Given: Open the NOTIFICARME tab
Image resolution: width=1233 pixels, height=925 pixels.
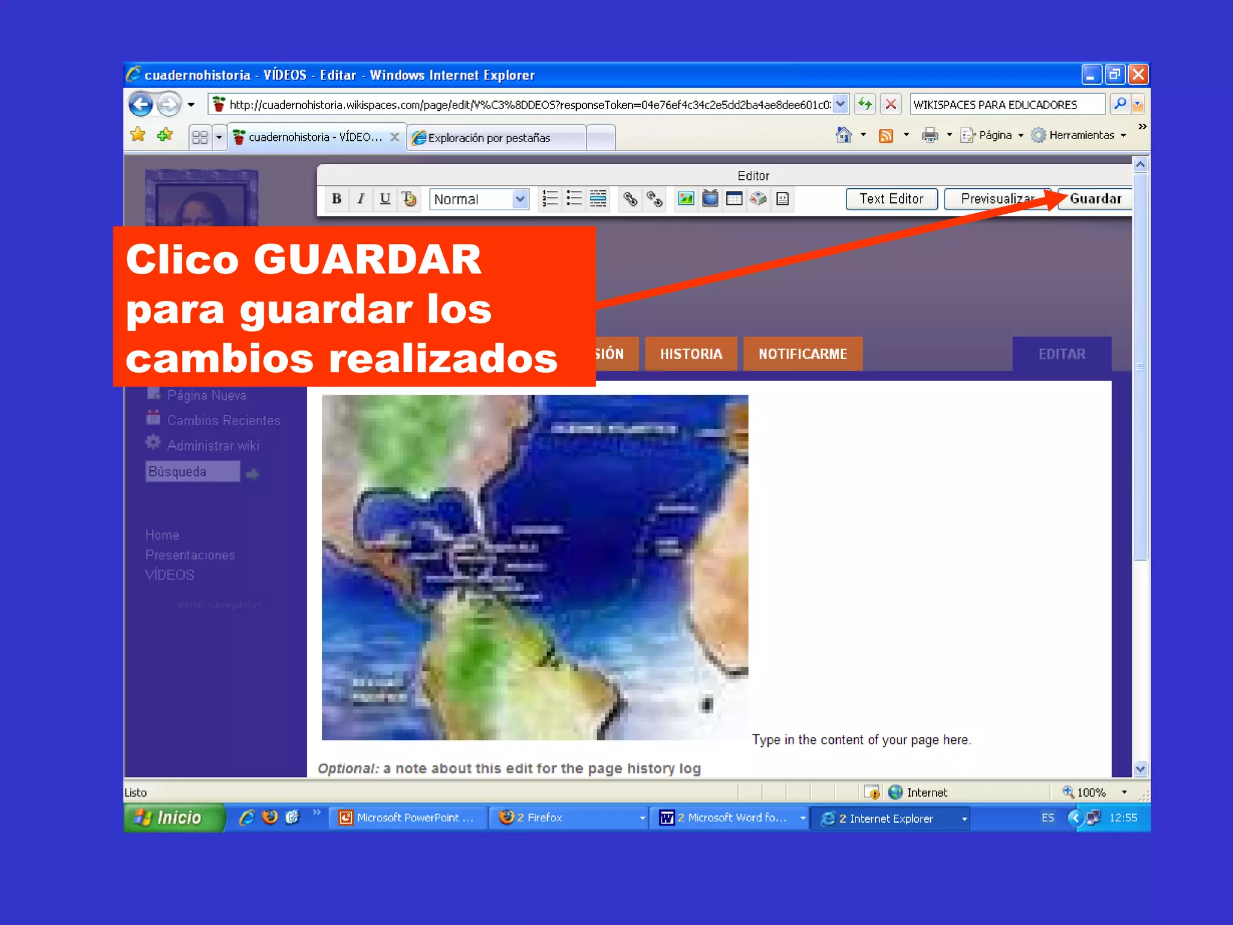Looking at the screenshot, I should point(803,354).
